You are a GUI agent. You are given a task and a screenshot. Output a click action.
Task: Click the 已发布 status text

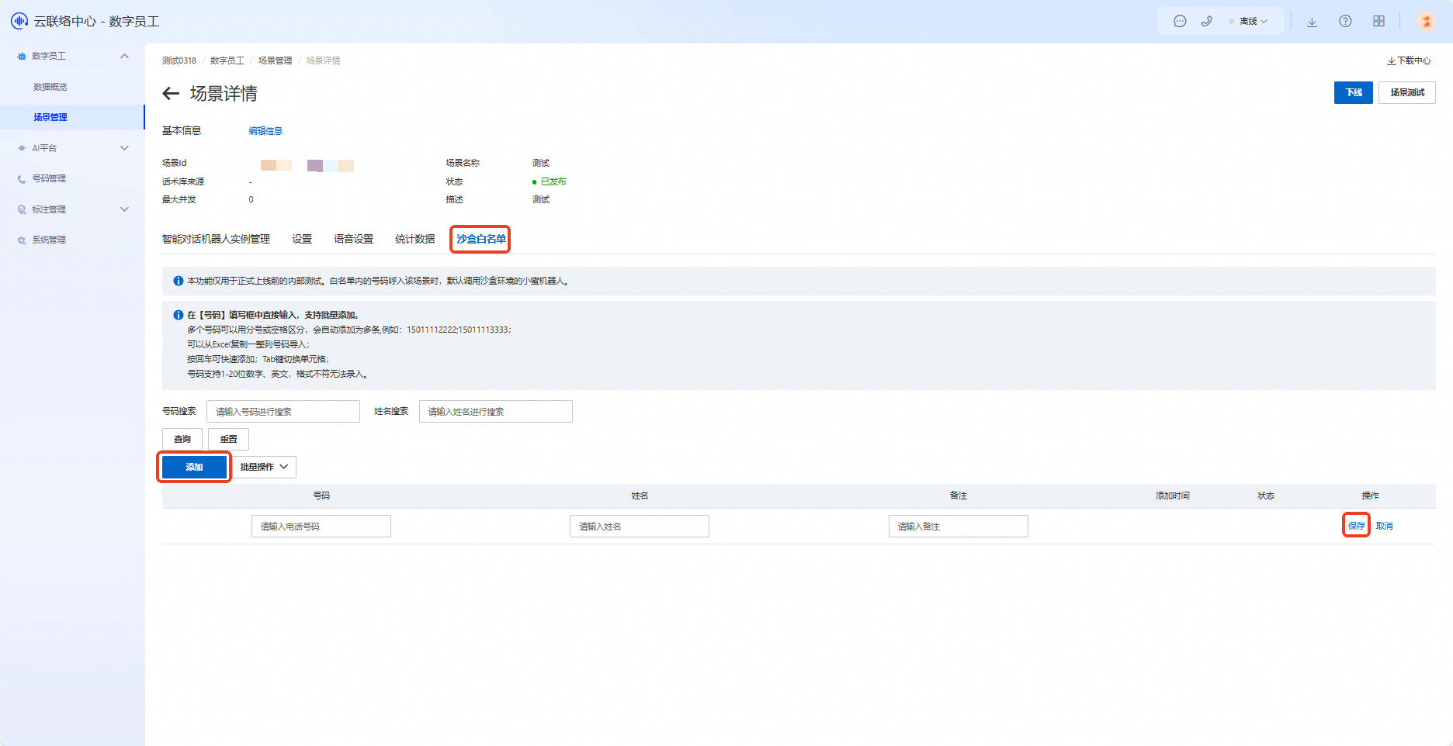[x=553, y=181]
